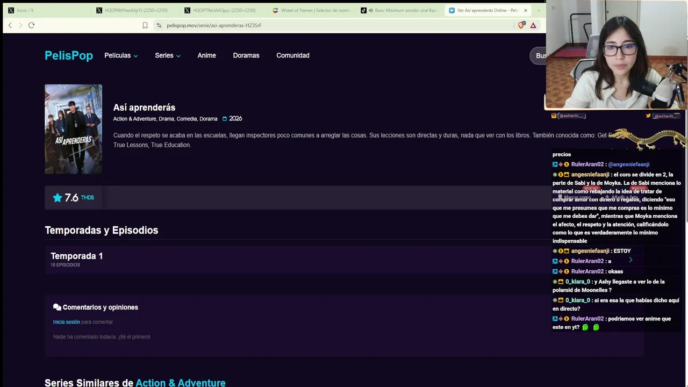The width and height of the screenshot is (688, 387).
Task: Click the 'Temporadas y Episodios' heading
Action: [102, 230]
